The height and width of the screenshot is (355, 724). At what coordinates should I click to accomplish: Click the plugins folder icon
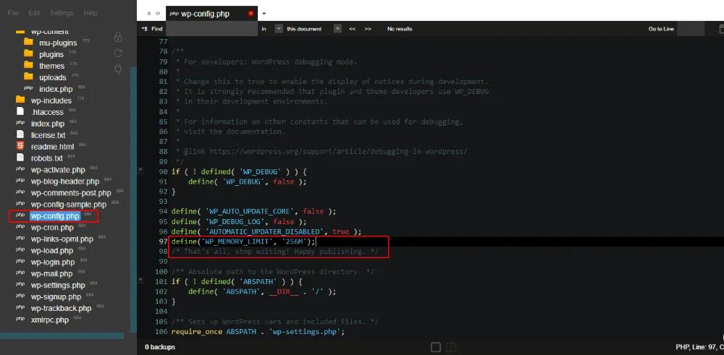click(x=29, y=54)
